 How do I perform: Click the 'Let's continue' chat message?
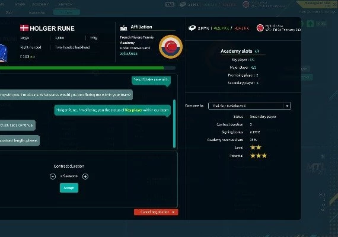coord(17,125)
